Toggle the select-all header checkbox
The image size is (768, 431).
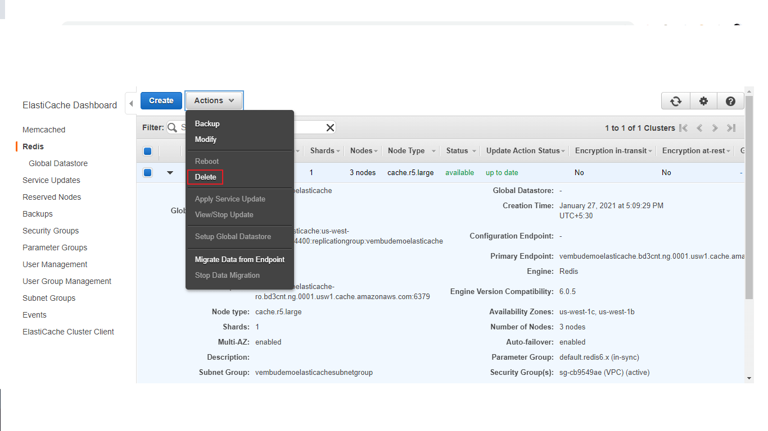[148, 151]
